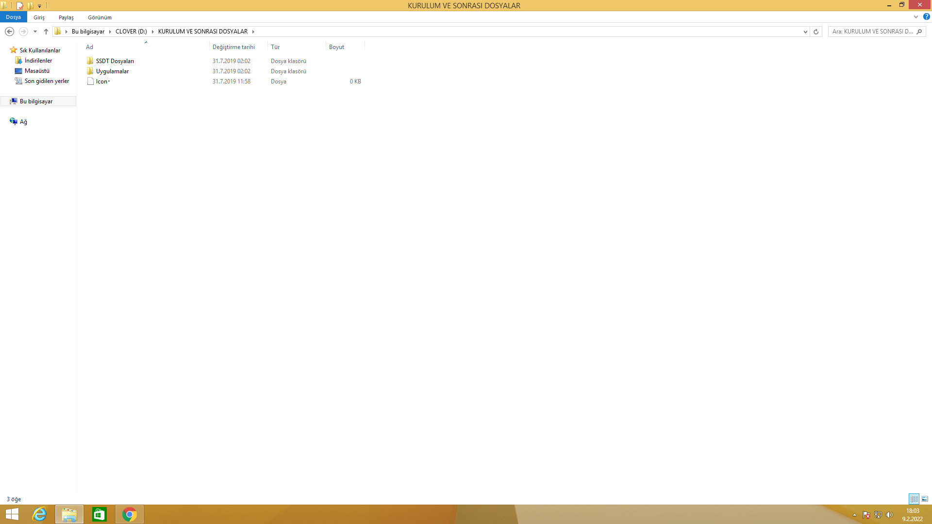The height and width of the screenshot is (524, 932).
Task: Click the Up one level arrow
Action: (46, 32)
